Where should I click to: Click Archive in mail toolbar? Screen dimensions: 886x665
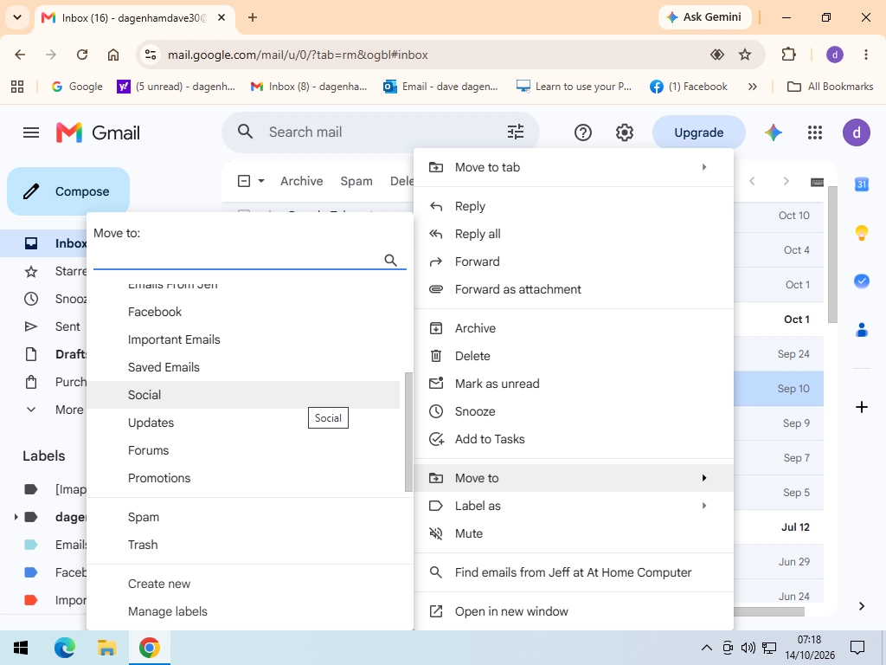coord(302,181)
